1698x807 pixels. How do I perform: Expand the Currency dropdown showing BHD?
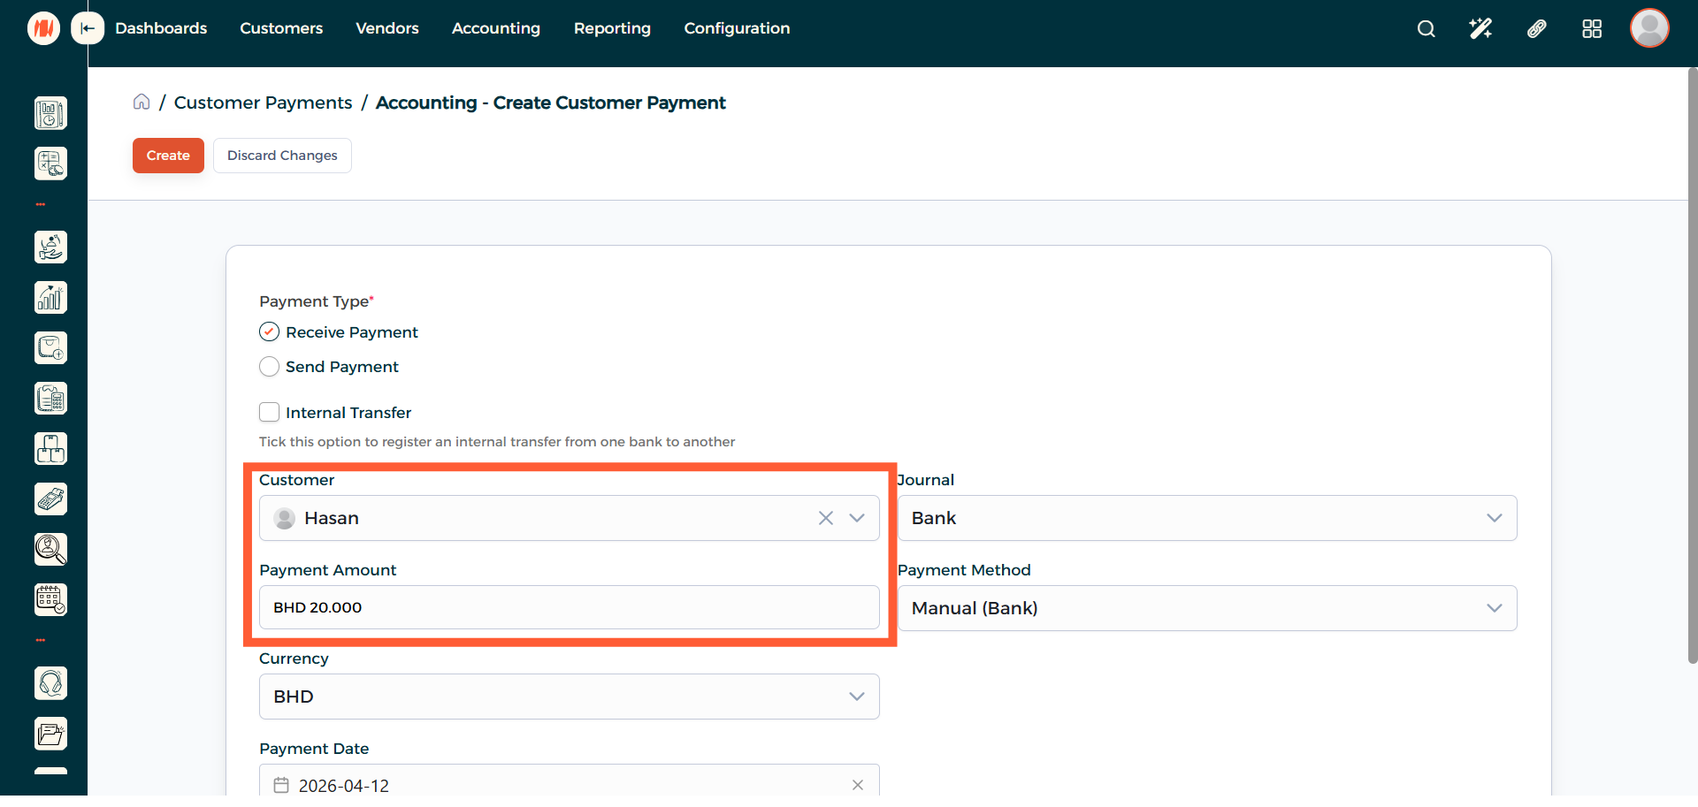point(569,697)
